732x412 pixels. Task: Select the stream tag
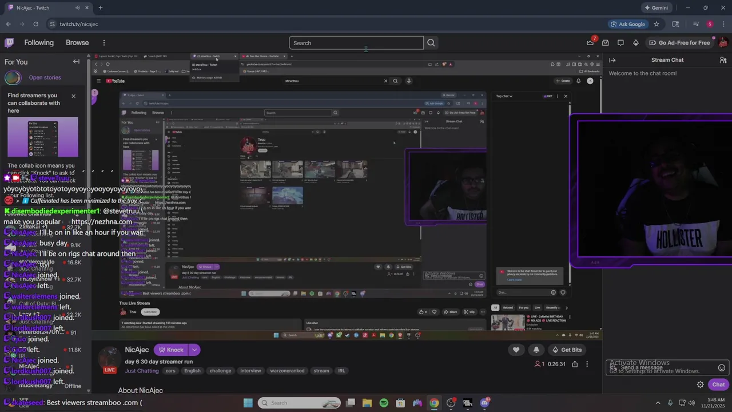tap(321, 371)
